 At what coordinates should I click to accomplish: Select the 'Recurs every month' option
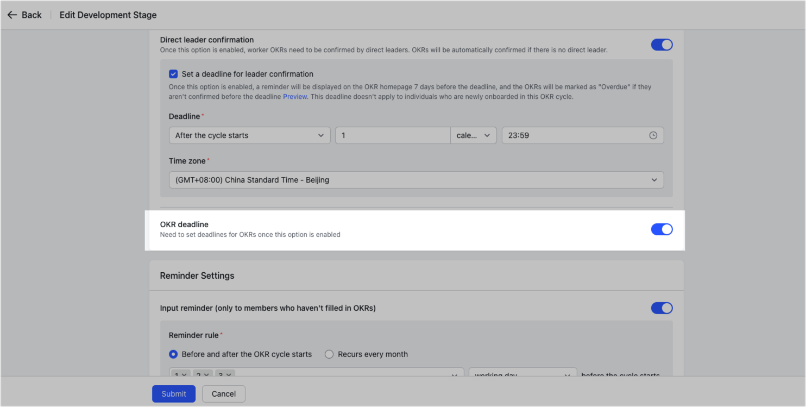[x=329, y=354]
